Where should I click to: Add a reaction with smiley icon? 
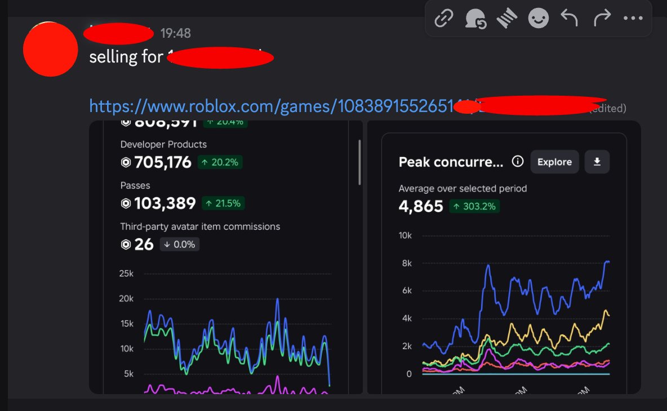pyautogui.click(x=538, y=18)
